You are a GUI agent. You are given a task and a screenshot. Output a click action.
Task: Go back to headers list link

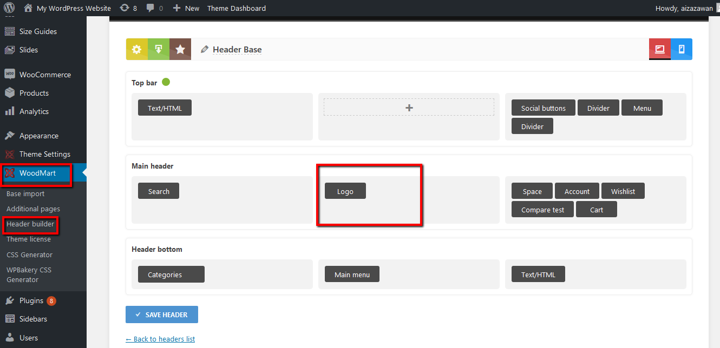pos(160,339)
